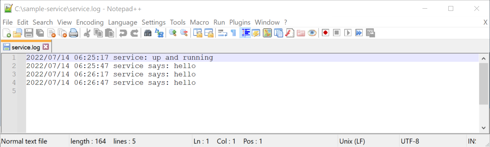Screen dimensions: 490x147
Task: Click the UTF-8 encoding status field
Action: pyautogui.click(x=410, y=141)
